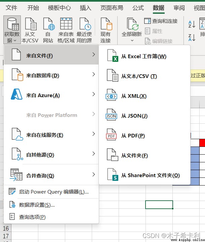Click the folder source icon
Image resolution: width=205 pixels, height=242 pixels.
113,155
